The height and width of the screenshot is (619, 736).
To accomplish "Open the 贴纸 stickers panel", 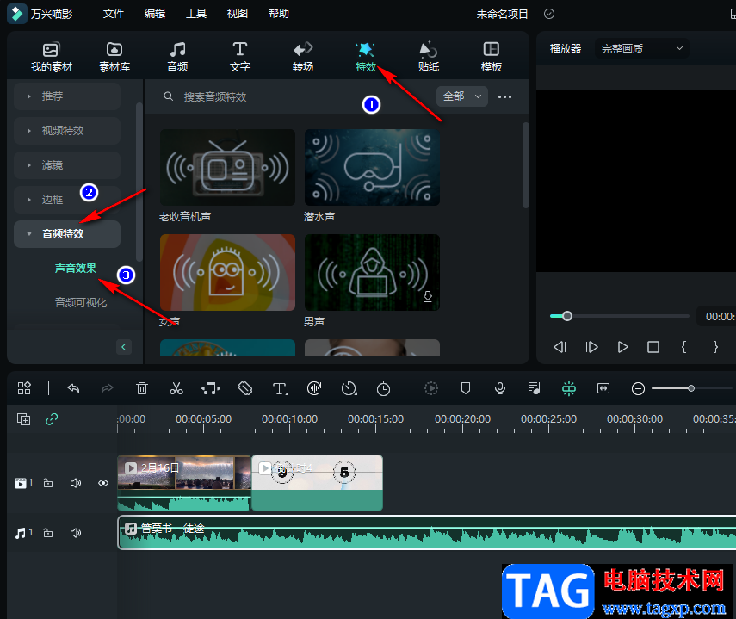I will pos(428,57).
